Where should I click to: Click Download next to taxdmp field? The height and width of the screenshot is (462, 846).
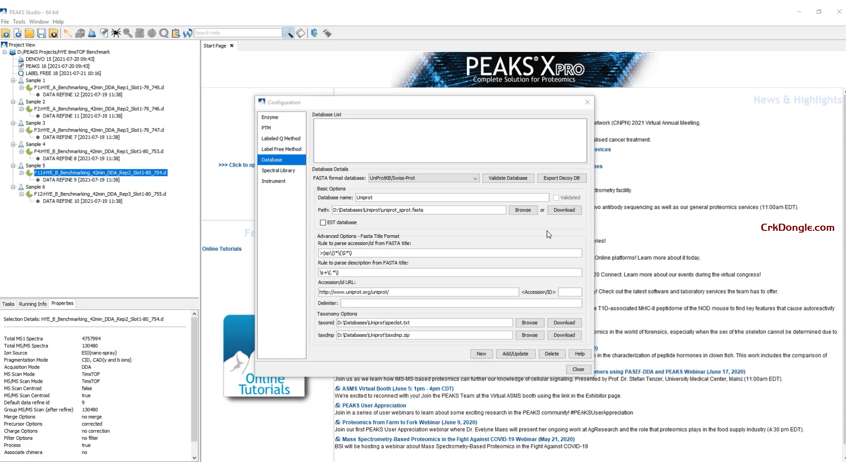click(x=564, y=335)
